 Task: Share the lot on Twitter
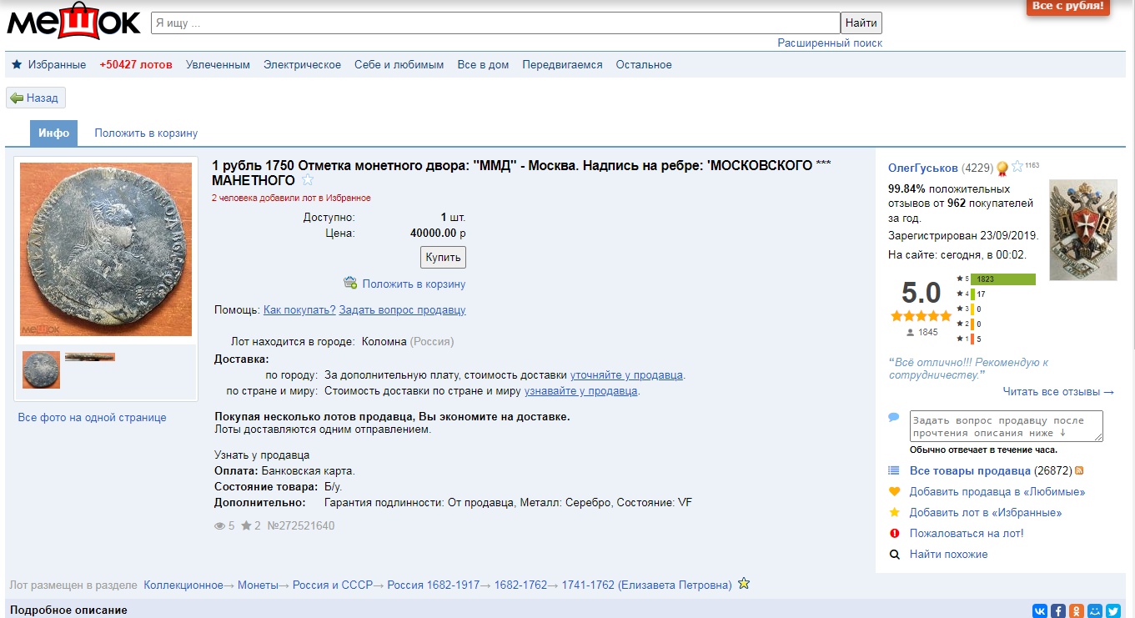pos(1113,610)
